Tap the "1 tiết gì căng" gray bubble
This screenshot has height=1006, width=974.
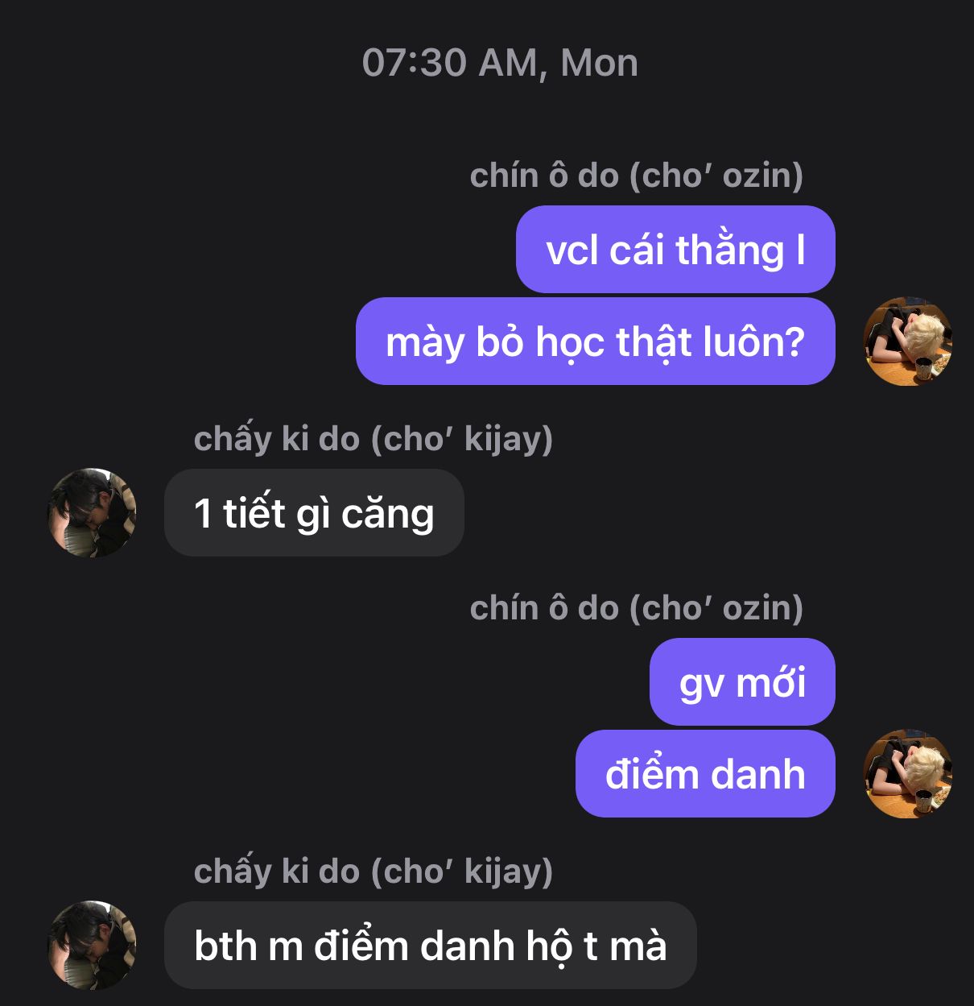pos(314,512)
